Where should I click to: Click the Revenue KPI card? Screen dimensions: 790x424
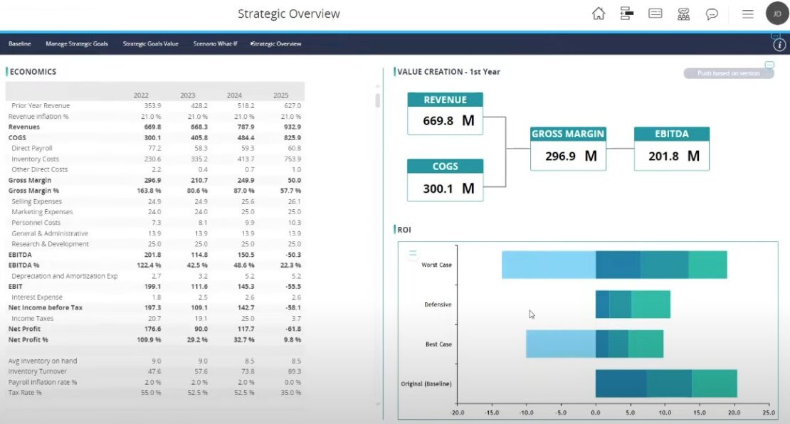[x=445, y=110]
